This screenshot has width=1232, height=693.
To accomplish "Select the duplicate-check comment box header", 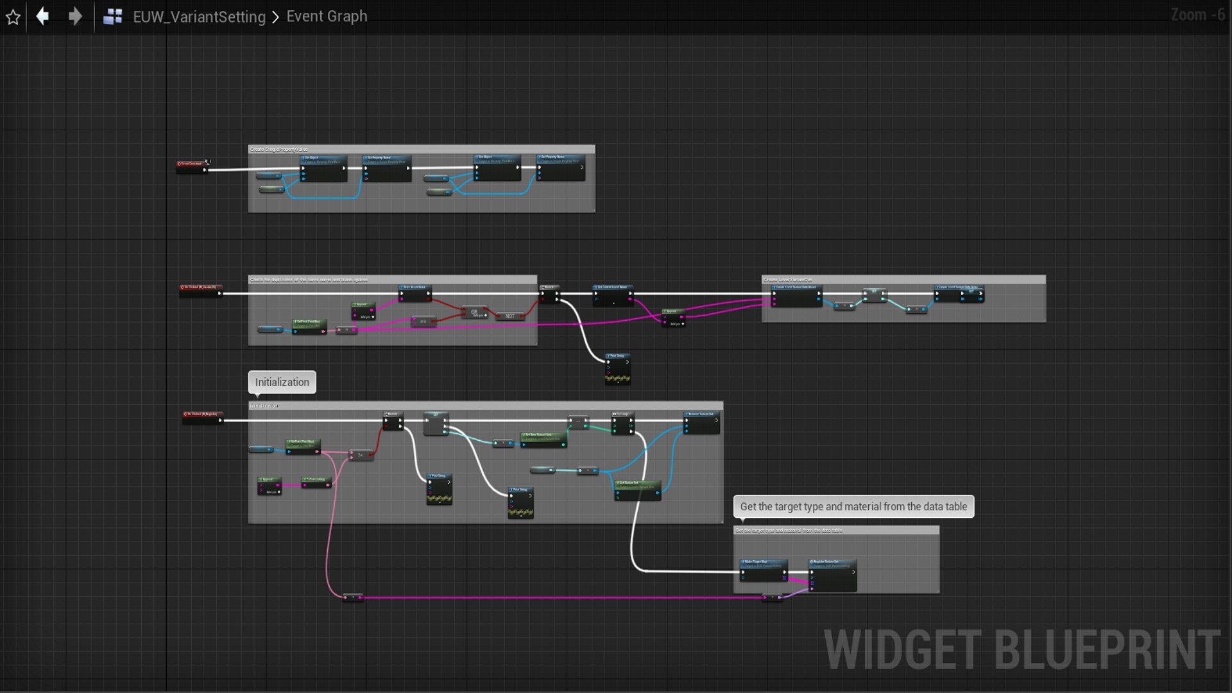I will pyautogui.click(x=393, y=280).
